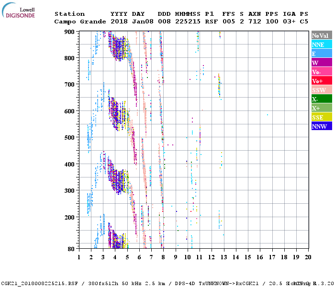Select the NoVal legend swatch
Image resolution: width=335 pixels, height=287 pixels.
pyautogui.click(x=322, y=35)
